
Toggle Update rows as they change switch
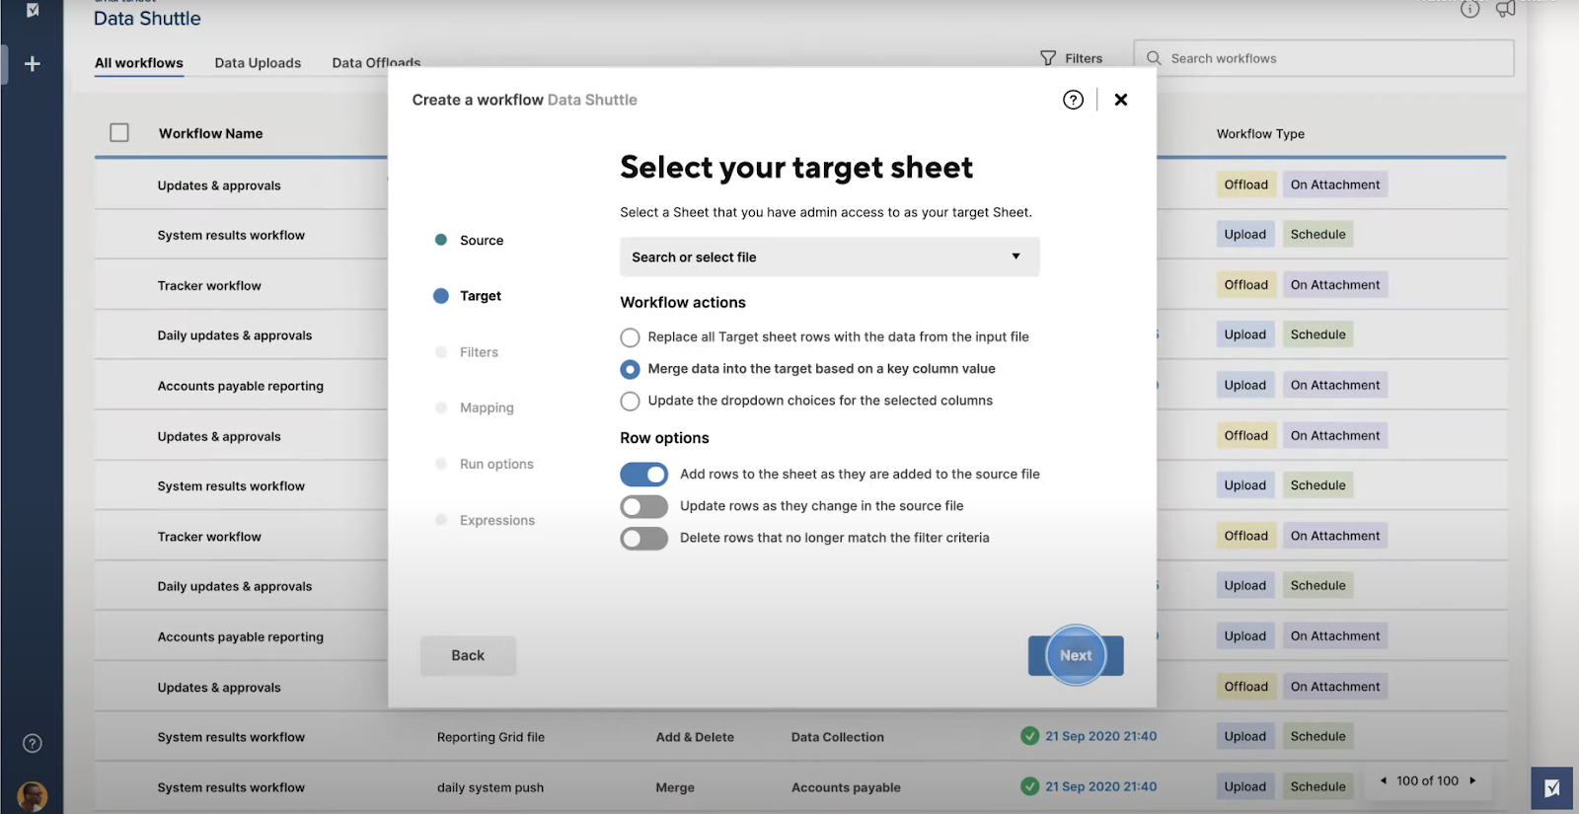(644, 506)
